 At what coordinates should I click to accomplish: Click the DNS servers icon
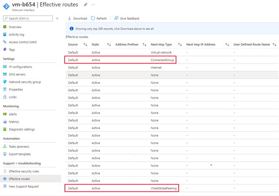pyautogui.click(x=5, y=74)
